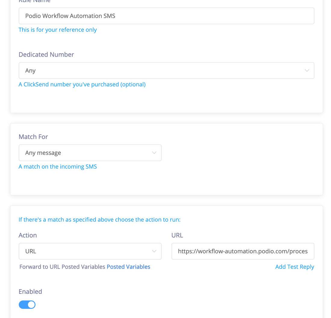Disable the rule using the Enabled toggle
331x318 pixels.
tap(27, 304)
